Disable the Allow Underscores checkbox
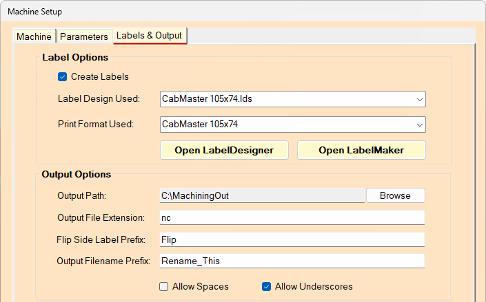The height and width of the screenshot is (302, 486). [267, 286]
